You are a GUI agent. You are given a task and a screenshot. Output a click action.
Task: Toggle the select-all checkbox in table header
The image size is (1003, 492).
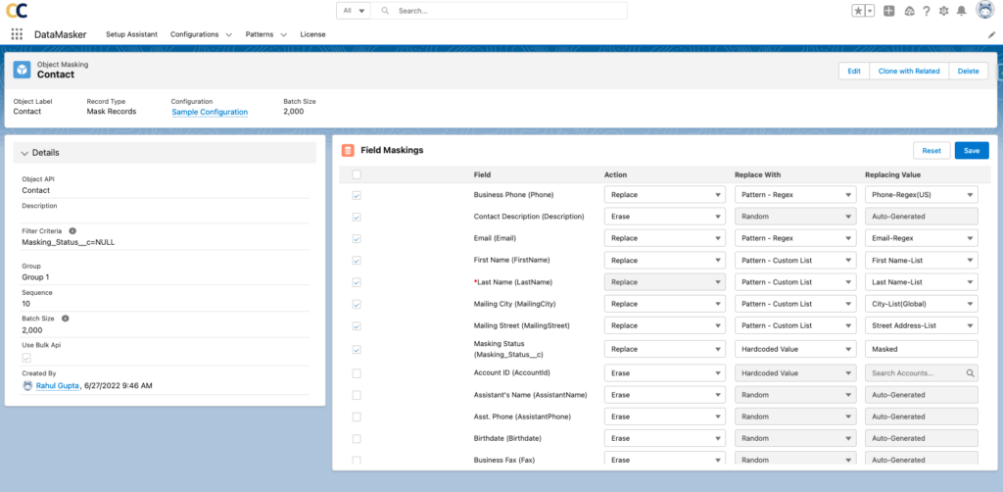pyautogui.click(x=357, y=174)
